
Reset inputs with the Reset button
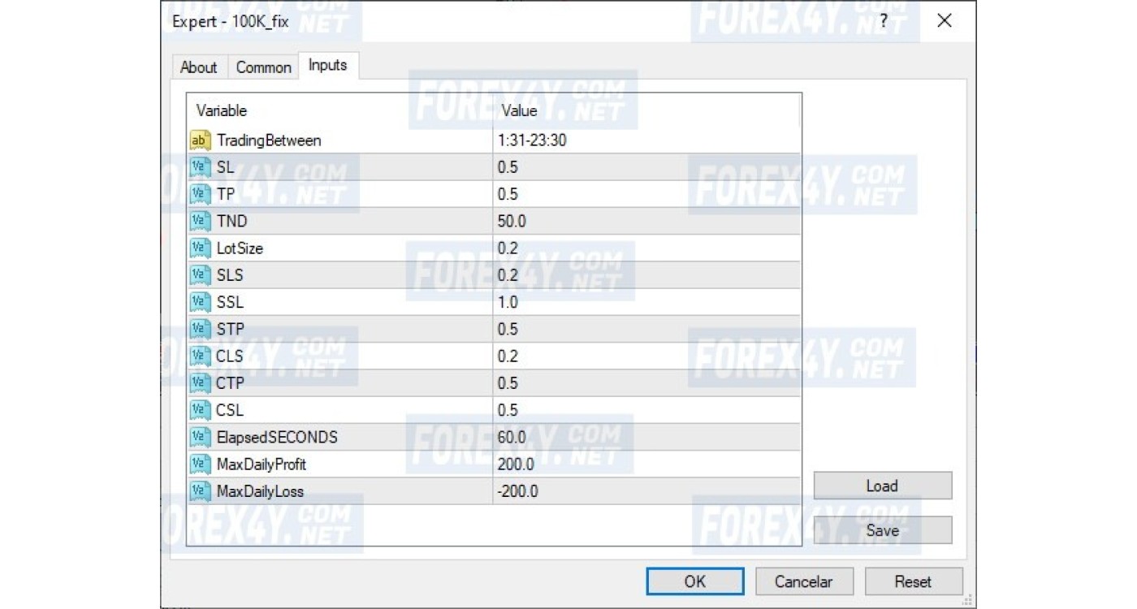click(913, 581)
